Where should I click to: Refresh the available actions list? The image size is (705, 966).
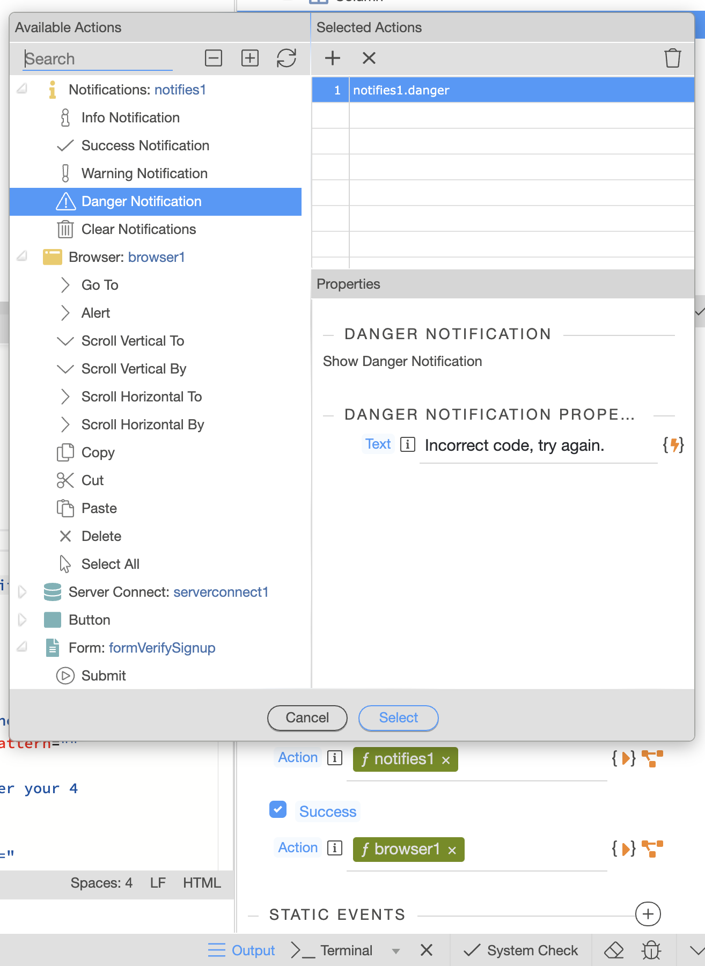point(287,58)
